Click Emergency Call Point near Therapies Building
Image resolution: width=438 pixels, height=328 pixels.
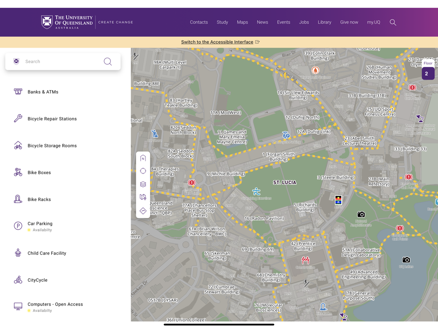click(192, 183)
